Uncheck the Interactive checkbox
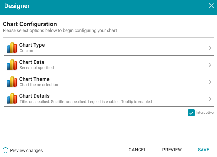Viewport: 217px width, 157px height. (x=191, y=113)
